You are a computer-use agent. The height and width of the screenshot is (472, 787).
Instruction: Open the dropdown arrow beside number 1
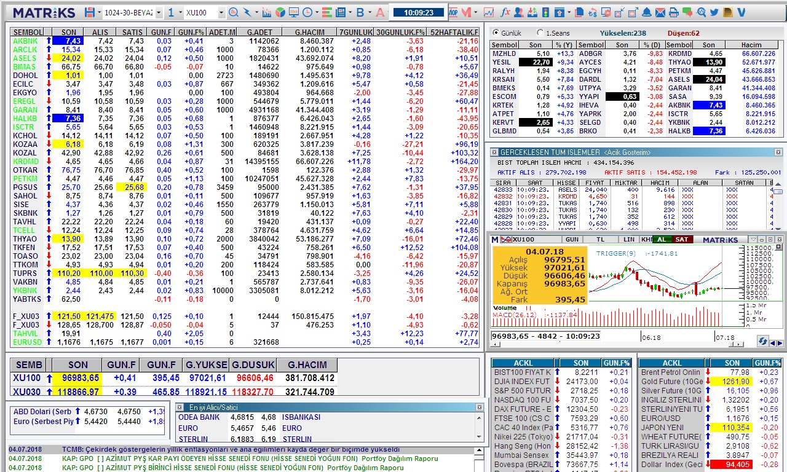coord(180,12)
